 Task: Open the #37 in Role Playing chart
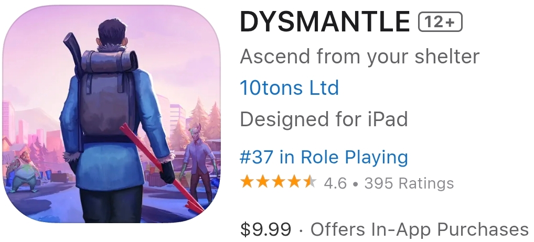[324, 157]
